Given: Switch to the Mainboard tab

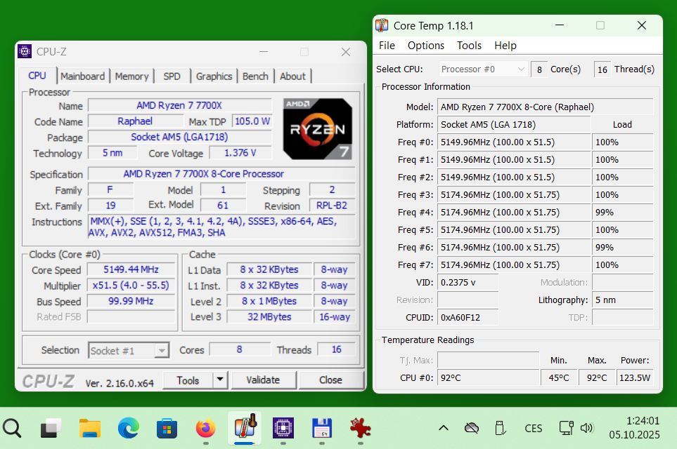Looking at the screenshot, I should [82, 76].
